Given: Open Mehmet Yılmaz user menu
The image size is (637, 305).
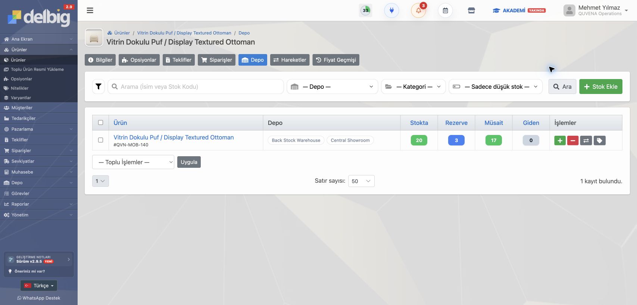Looking at the screenshot, I should pos(596,10).
